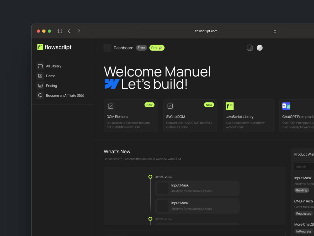
Task: Reload the page using refresh icon
Action: point(275,31)
